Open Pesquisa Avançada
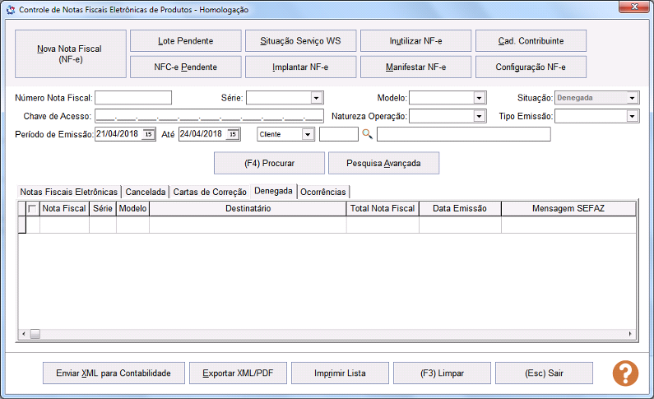Viewport: 654px width, 399px height. [383, 163]
